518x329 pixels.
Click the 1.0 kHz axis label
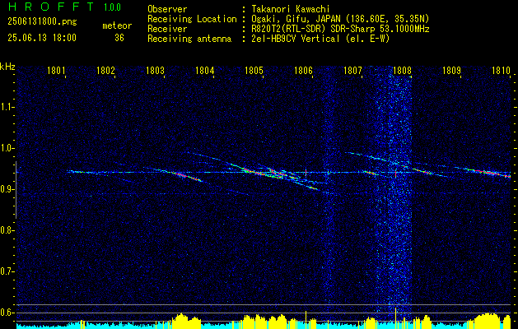tap(7, 148)
